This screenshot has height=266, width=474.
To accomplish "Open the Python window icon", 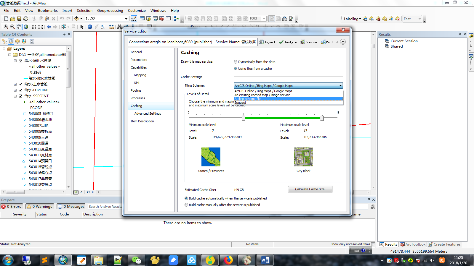I will coord(168,19).
